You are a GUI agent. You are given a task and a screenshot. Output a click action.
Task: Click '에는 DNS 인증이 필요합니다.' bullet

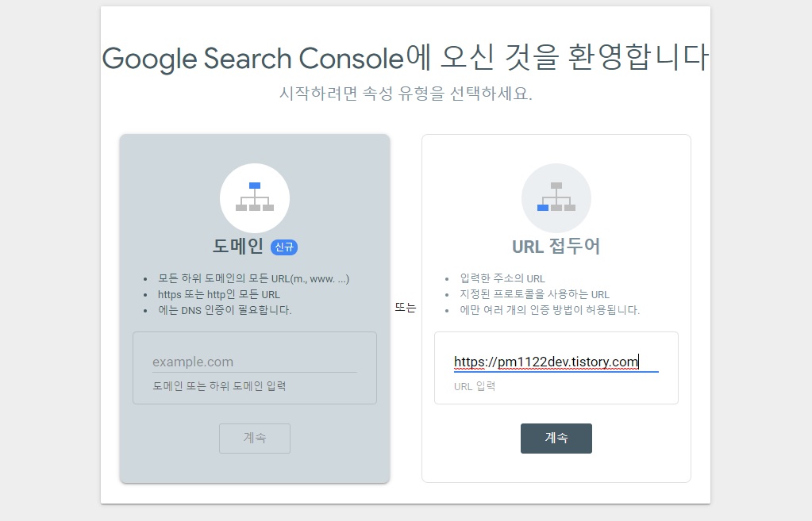[x=225, y=310]
